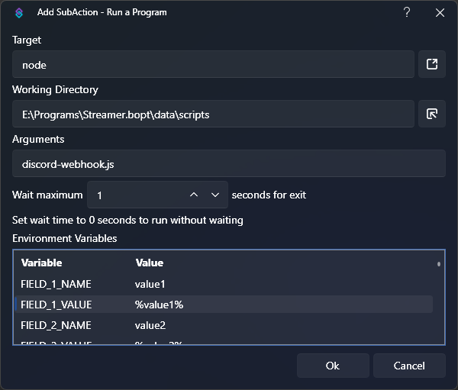The width and height of the screenshot is (458, 390).
Task: Sort by the Variable column header
Action: click(42, 263)
